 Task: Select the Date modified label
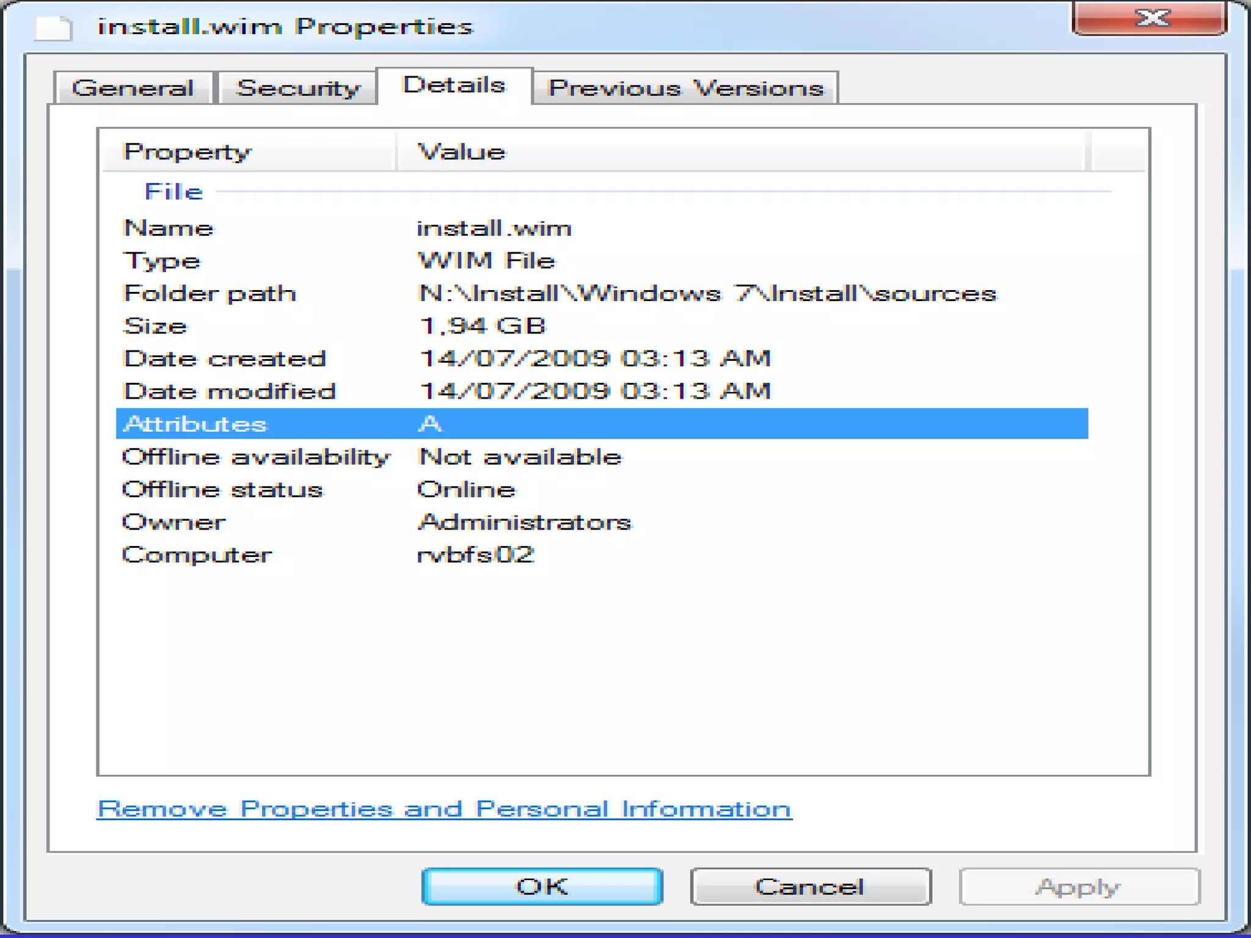229,391
